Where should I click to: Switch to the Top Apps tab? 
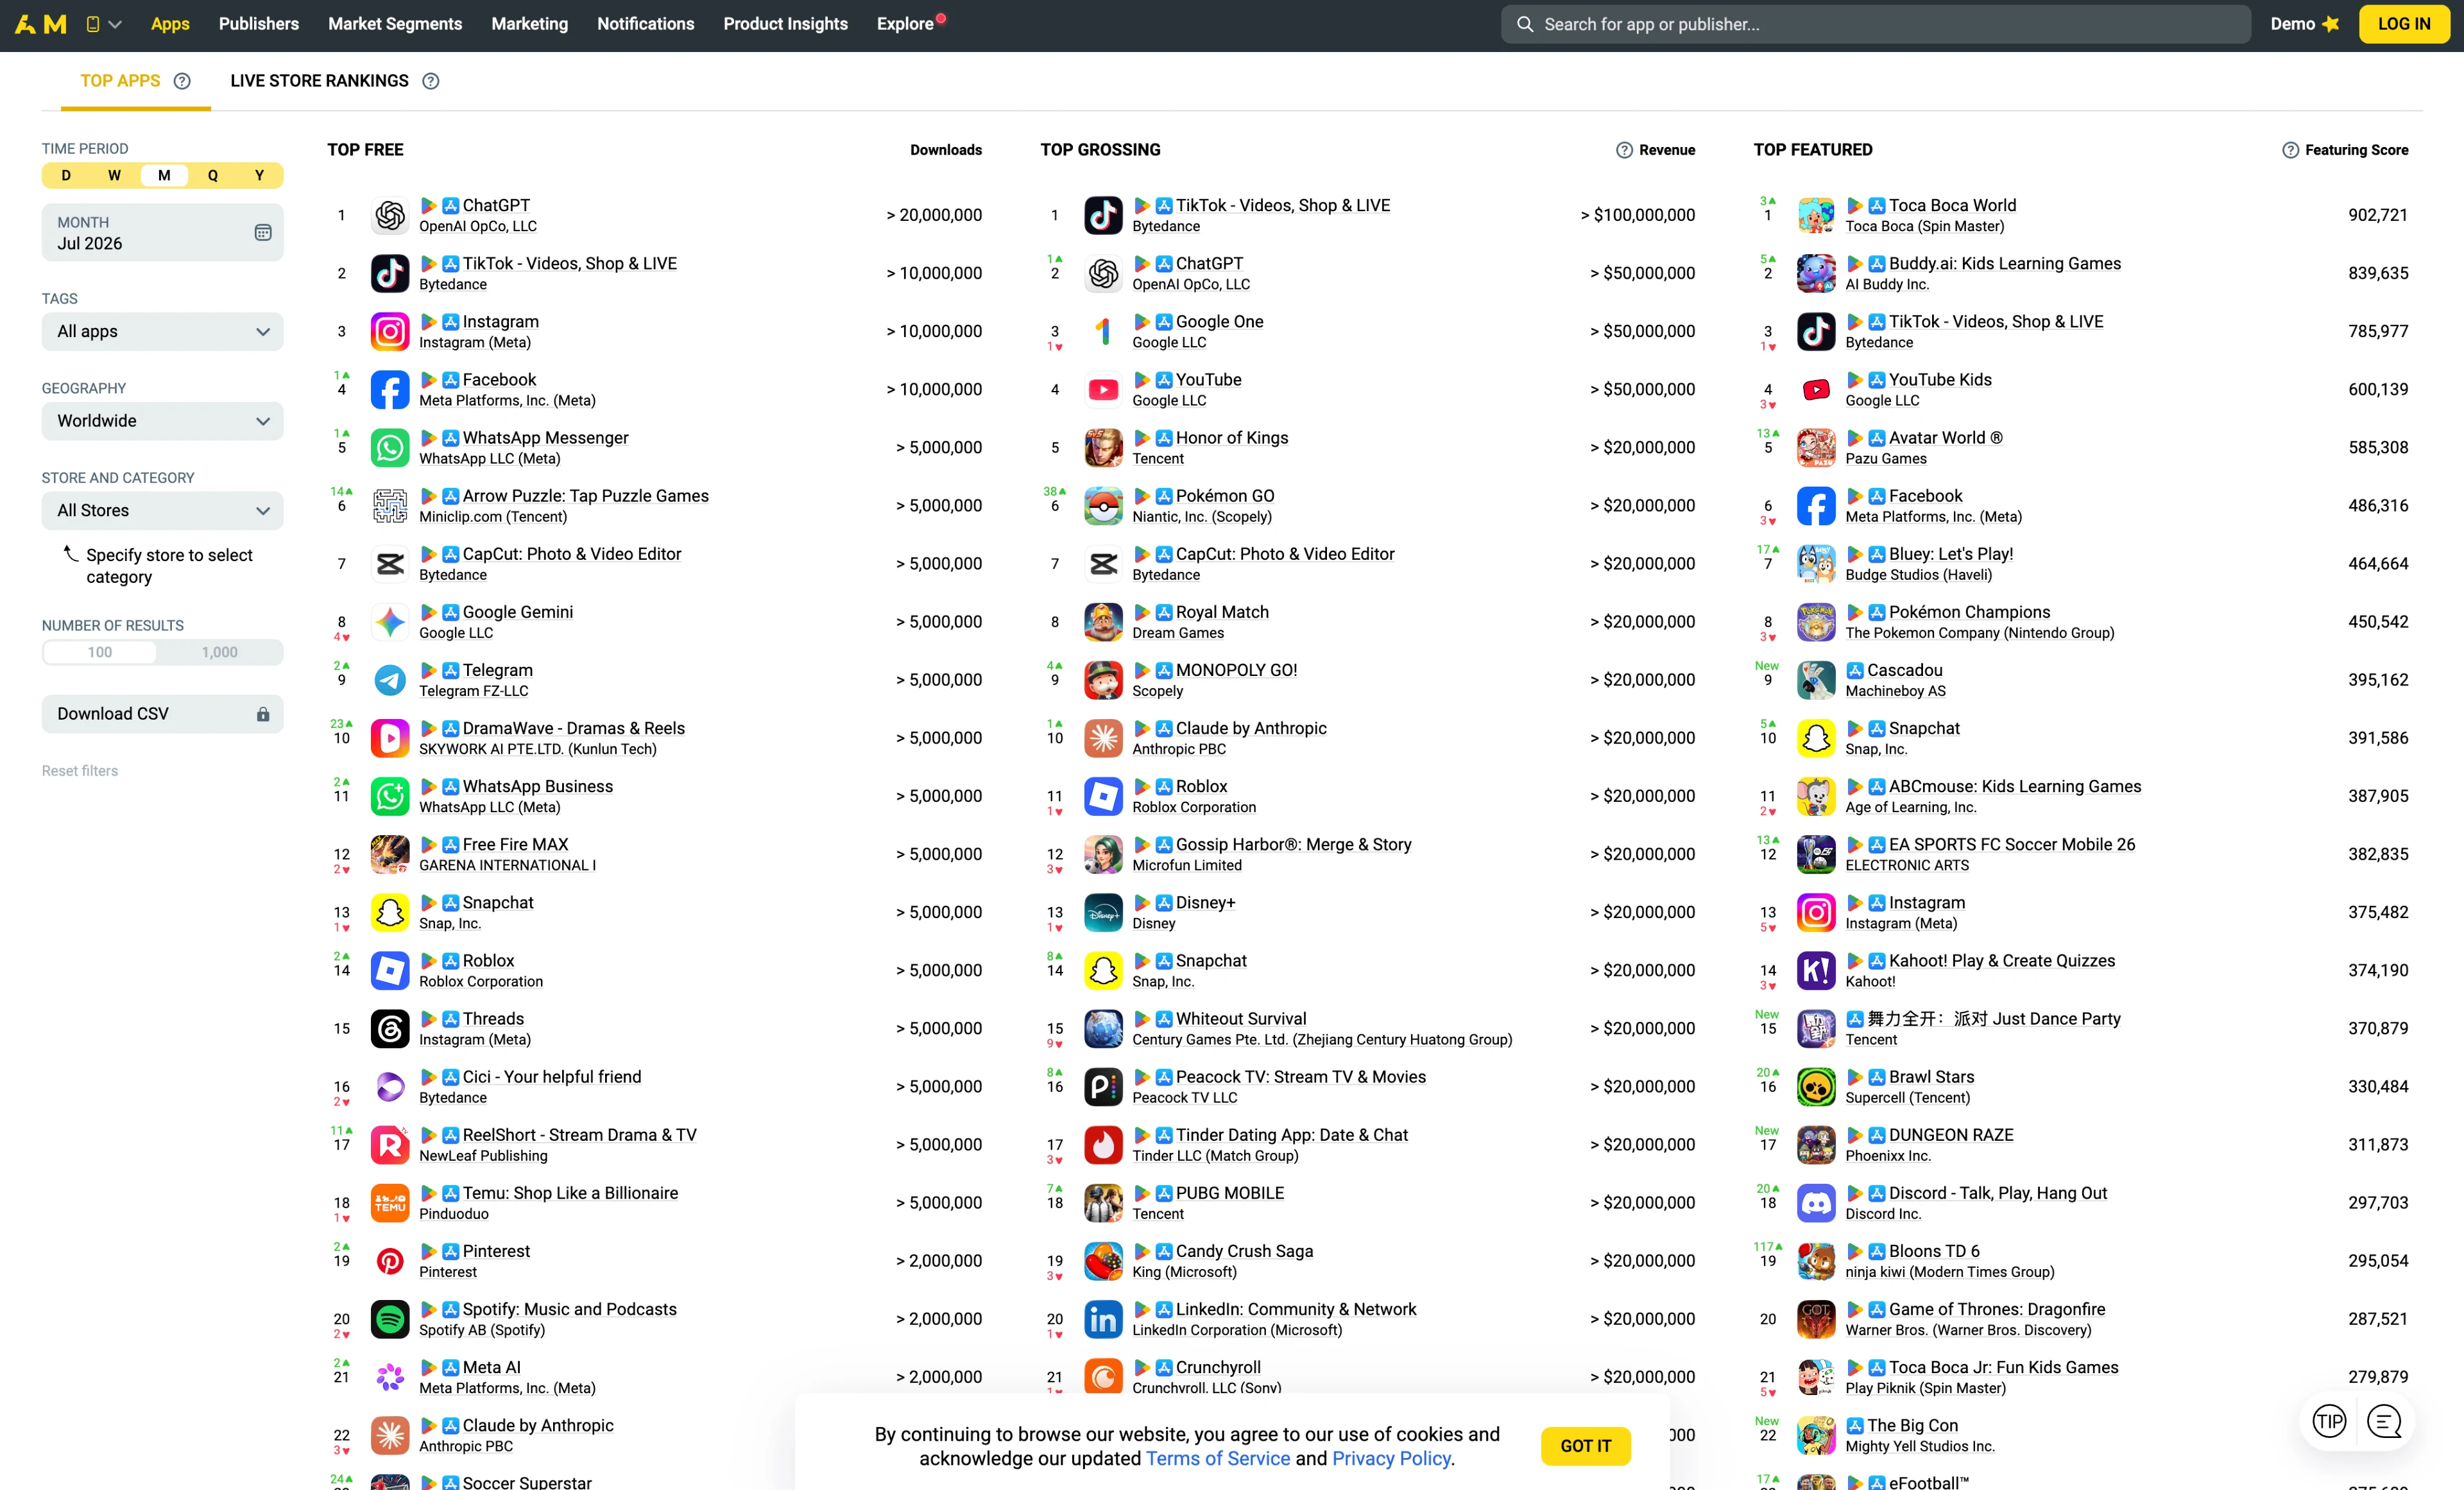coord(120,81)
